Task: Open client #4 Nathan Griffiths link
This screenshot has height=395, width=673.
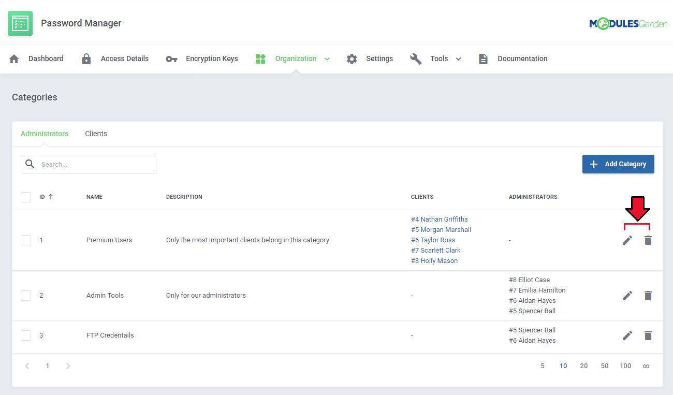Action: pyautogui.click(x=440, y=220)
